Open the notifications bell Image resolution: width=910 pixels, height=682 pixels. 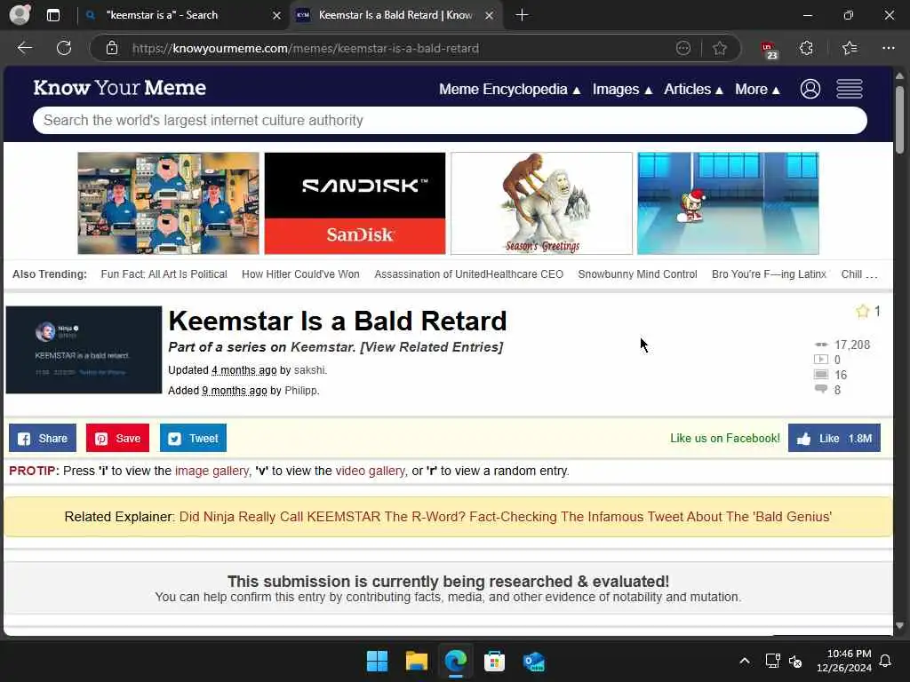click(x=886, y=661)
